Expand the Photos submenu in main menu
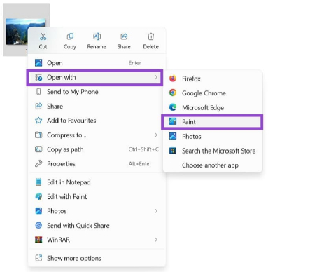Viewport: 315px width, 272px height. pos(156,211)
